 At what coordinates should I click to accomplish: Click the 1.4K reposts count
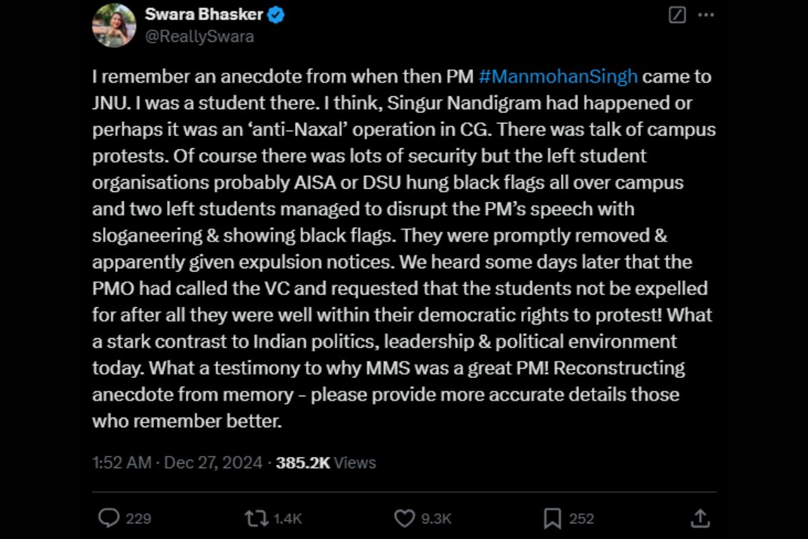point(288,518)
